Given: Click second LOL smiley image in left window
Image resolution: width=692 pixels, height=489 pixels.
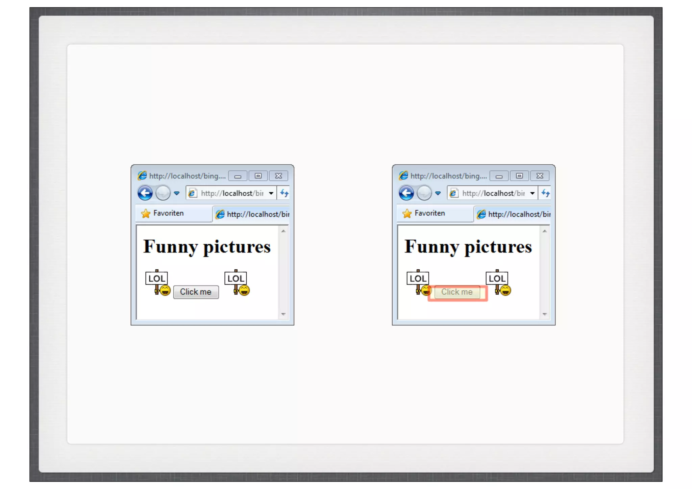Looking at the screenshot, I should (x=237, y=283).
